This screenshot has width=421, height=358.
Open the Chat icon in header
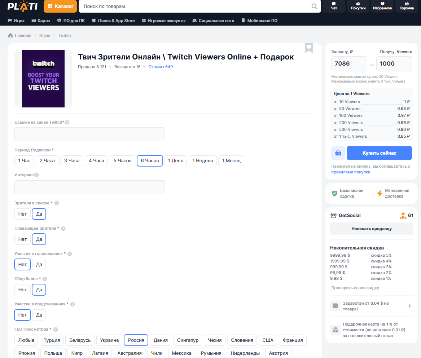point(334,6)
